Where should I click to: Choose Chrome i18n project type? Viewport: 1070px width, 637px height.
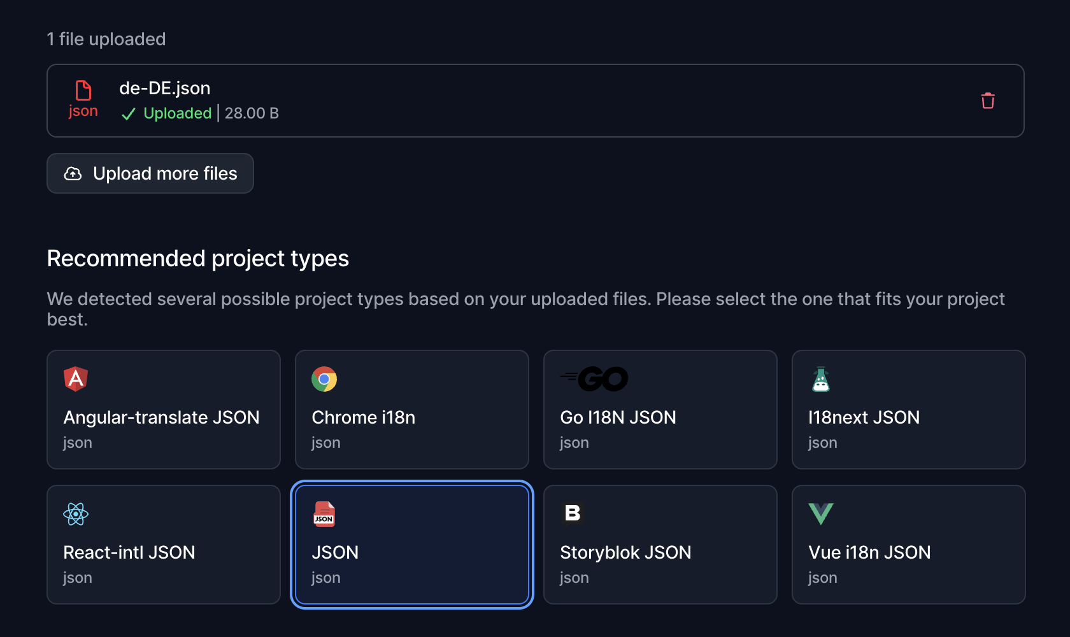click(412, 410)
